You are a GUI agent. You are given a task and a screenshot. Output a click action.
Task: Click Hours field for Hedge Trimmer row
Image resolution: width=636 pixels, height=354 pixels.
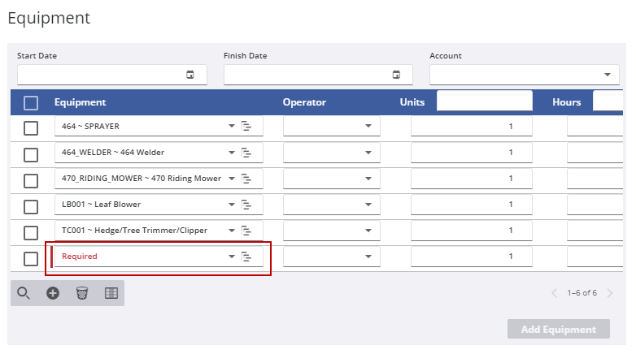pos(595,231)
